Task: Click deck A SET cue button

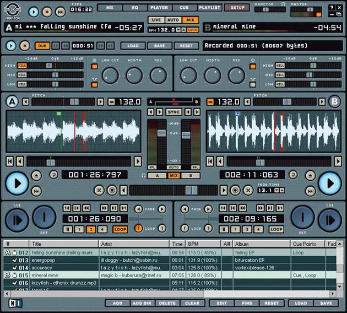Action: pyautogui.click(x=45, y=217)
